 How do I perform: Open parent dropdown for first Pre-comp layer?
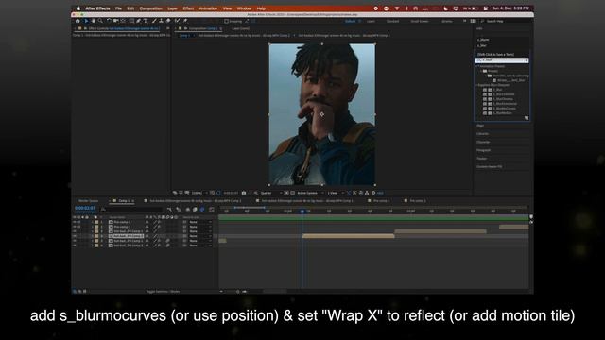tap(200, 222)
